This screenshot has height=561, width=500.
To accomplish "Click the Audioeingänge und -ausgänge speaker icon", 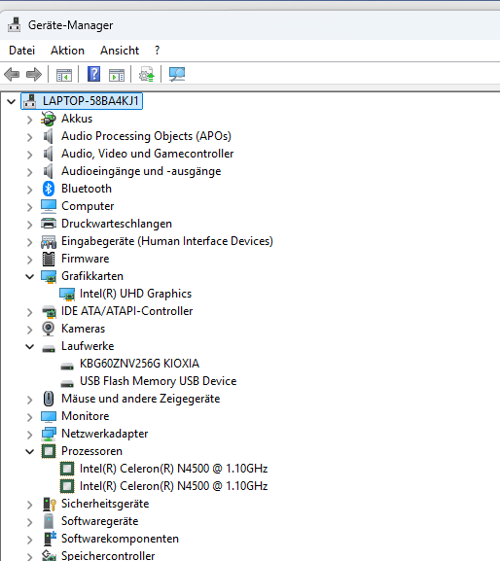I will pyautogui.click(x=49, y=171).
